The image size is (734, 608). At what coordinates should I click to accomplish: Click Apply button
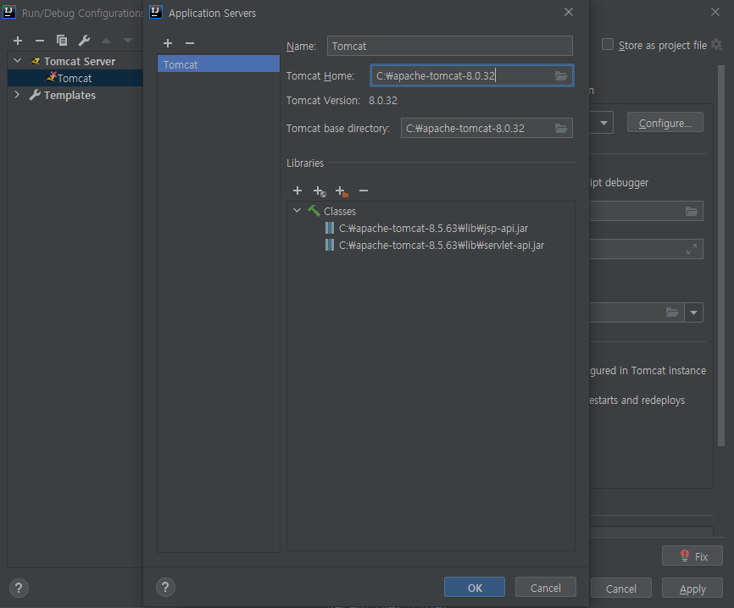[692, 589]
